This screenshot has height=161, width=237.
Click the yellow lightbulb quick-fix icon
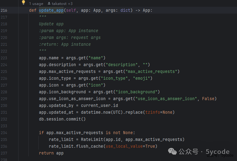click(23, 3)
